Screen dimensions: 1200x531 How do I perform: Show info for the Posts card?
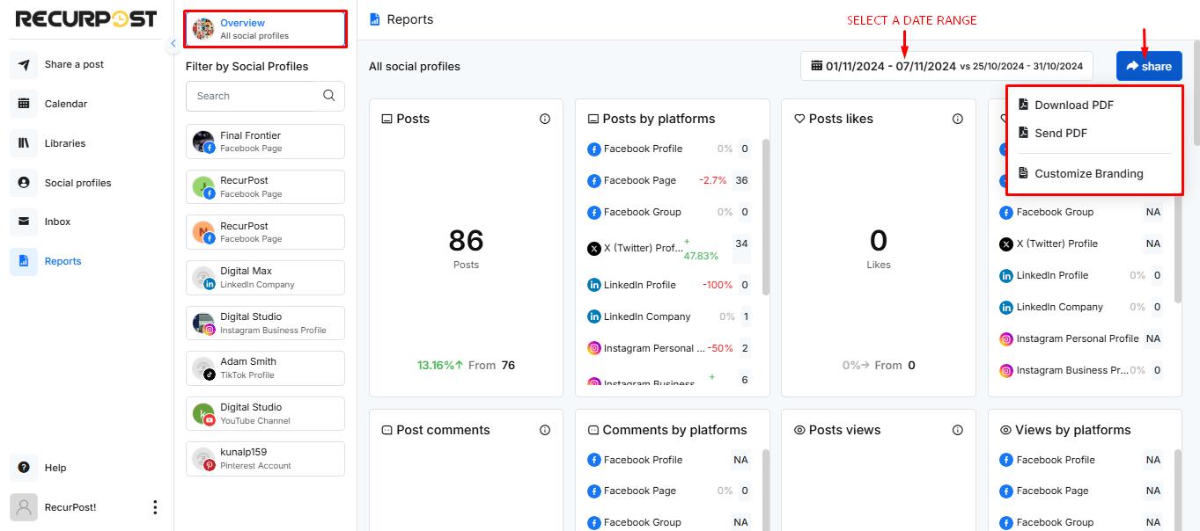pyautogui.click(x=545, y=119)
